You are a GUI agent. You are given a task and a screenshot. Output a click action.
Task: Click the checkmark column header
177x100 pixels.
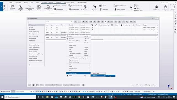(x=96, y=25)
